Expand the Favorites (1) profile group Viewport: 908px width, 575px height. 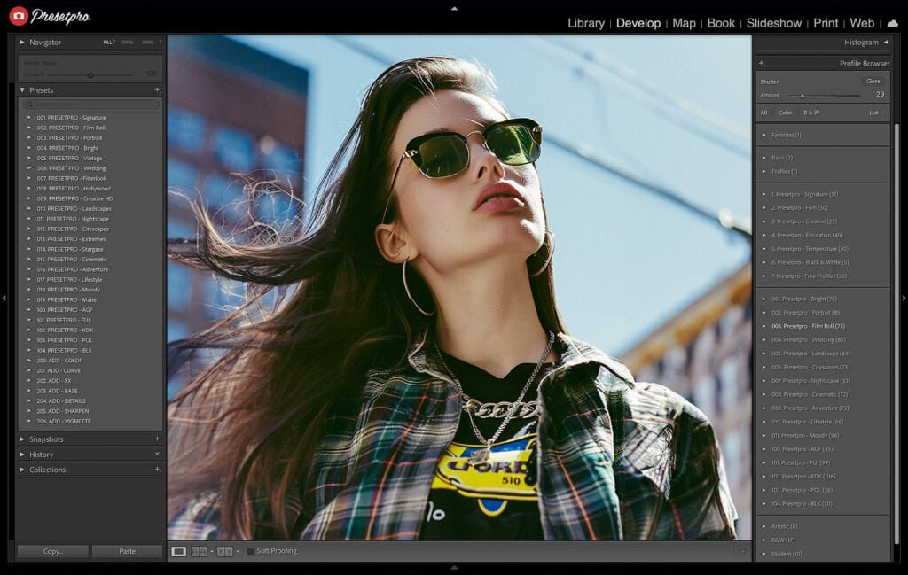tap(764, 135)
